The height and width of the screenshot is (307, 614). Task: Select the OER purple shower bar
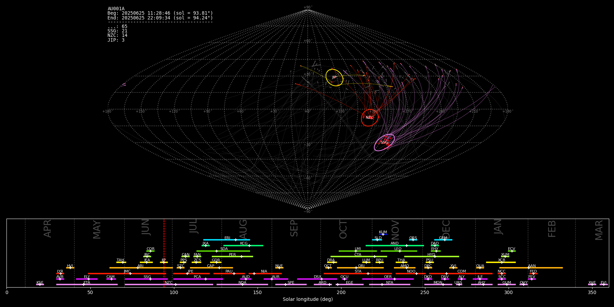point(388,279)
